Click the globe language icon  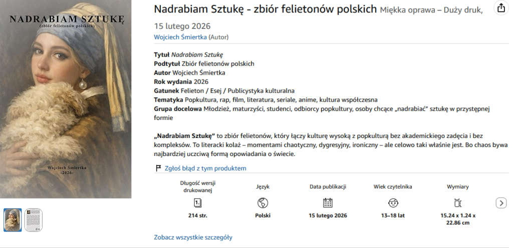coord(263,202)
